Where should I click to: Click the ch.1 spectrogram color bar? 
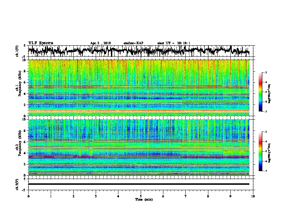click(260, 92)
